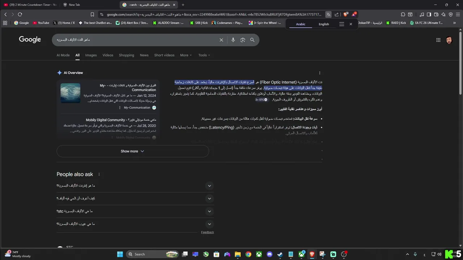Open the Google apps grid icon
This screenshot has height=260, width=463.
[438, 40]
